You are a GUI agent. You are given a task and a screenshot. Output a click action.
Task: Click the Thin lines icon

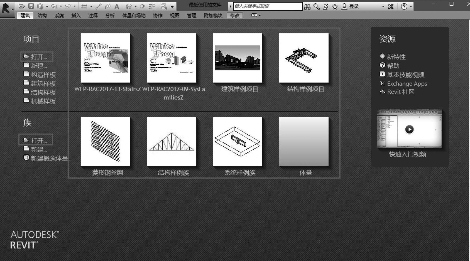pos(152,6)
